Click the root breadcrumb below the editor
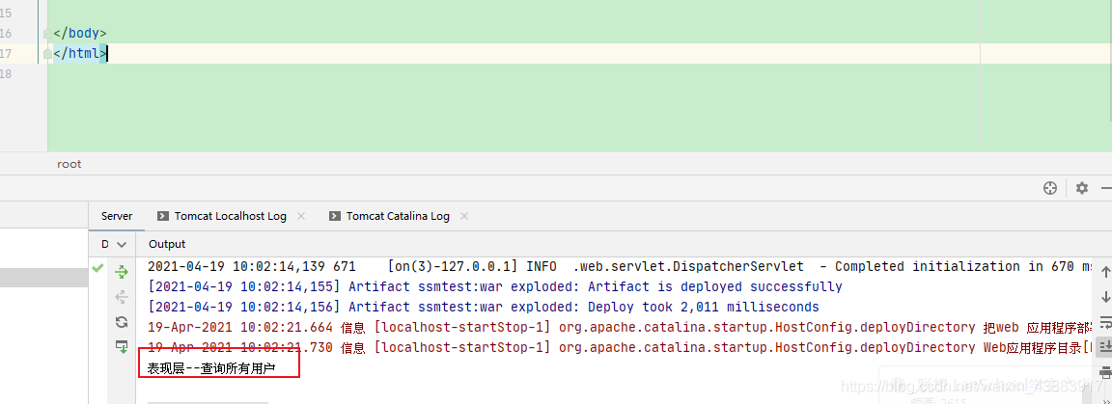 (69, 164)
